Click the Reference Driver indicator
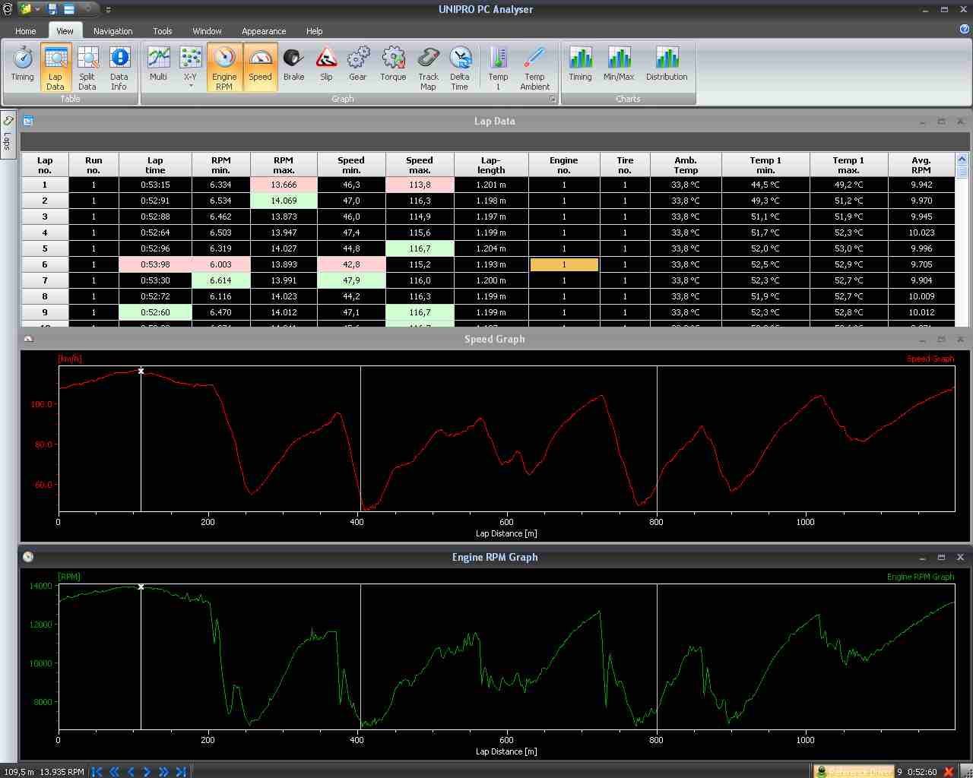Screen dimensions: 973x778 tap(854, 771)
